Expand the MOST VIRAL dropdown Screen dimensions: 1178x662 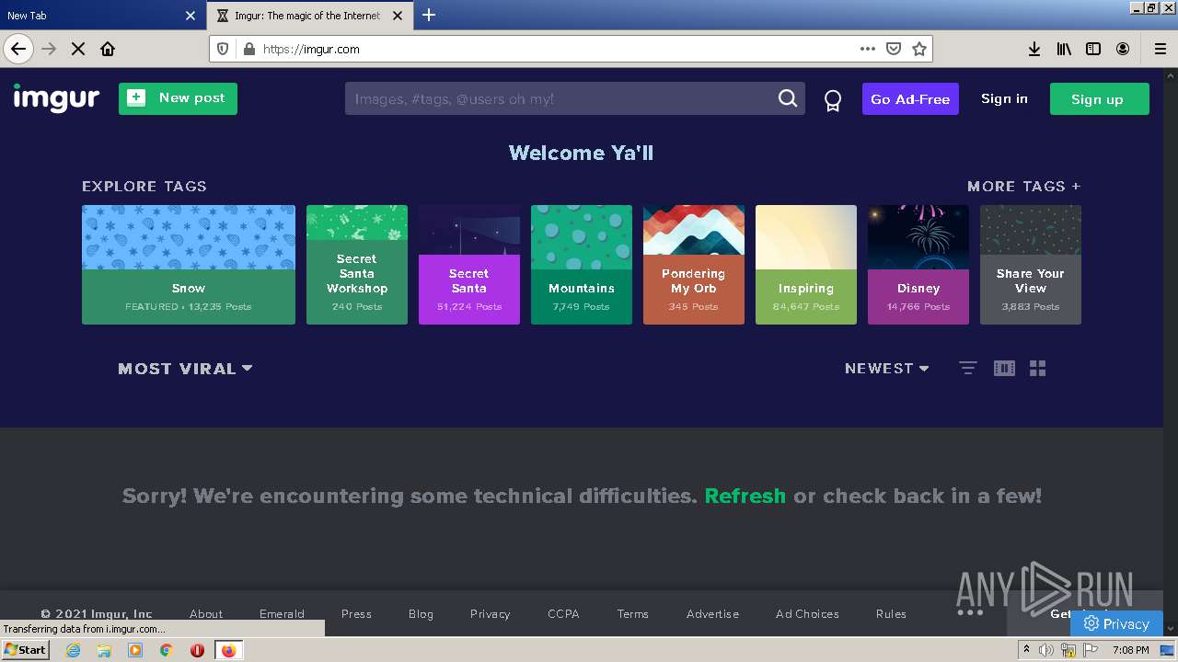(x=185, y=369)
